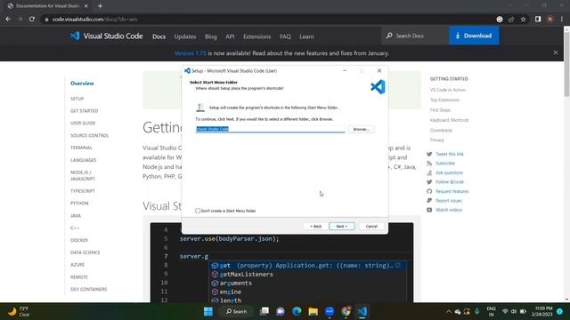Viewport: 570px width, 320px height.
Task: Click Next in the Setup dialog
Action: 342,226
